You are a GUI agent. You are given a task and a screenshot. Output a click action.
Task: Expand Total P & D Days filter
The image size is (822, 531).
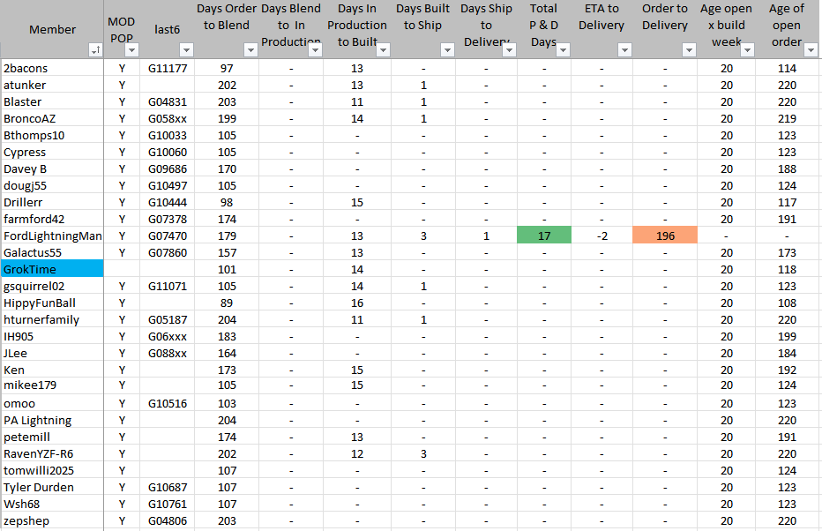pyautogui.click(x=562, y=51)
